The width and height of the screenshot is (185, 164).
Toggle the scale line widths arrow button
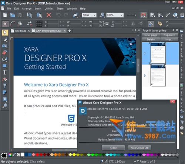pos(151,24)
